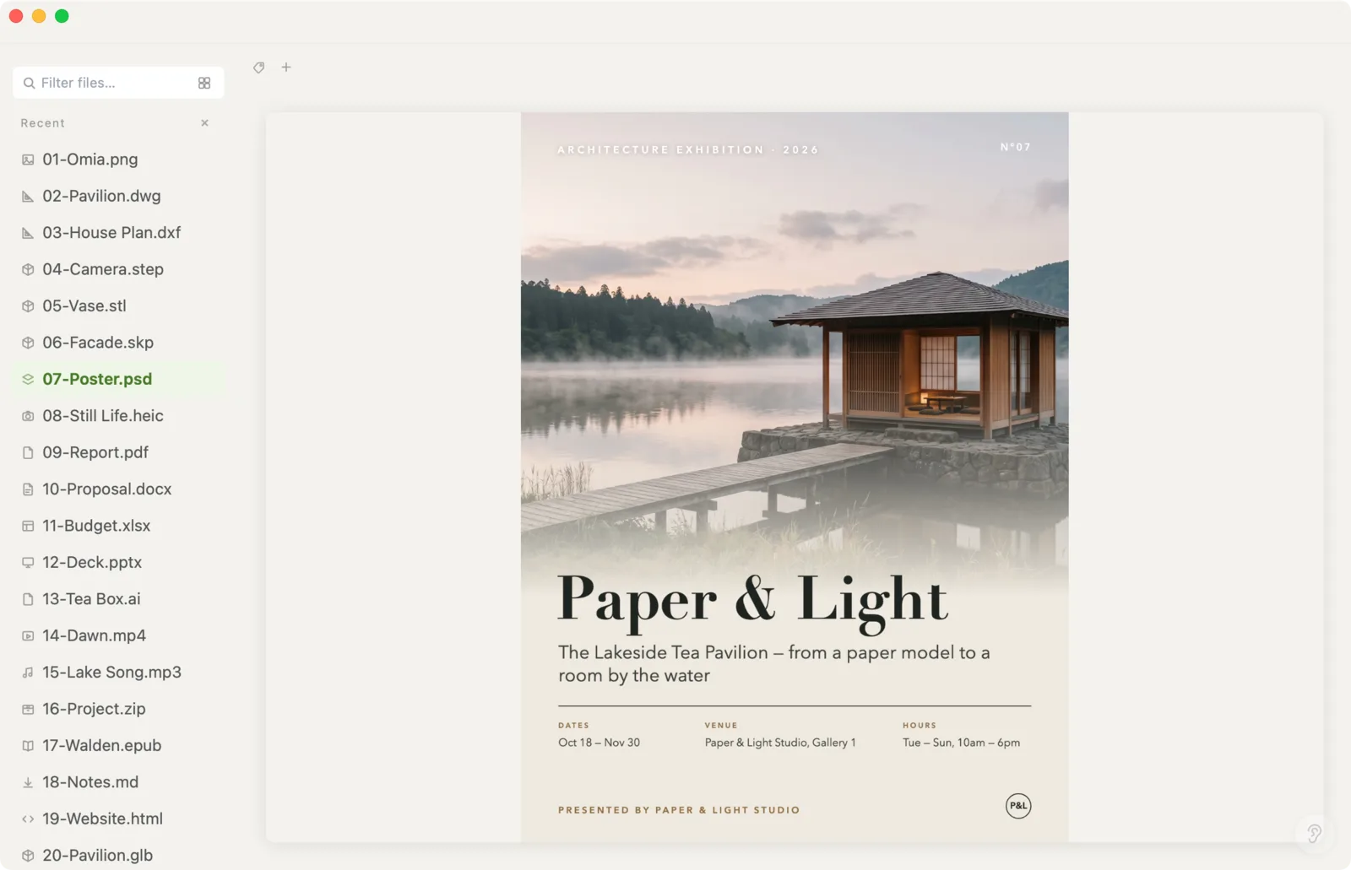Select 12-Deck.pptx in the sidebar
1351x870 pixels.
[118, 562]
